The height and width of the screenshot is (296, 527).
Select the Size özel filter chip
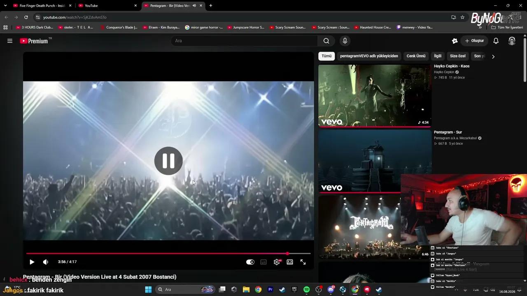(457, 56)
